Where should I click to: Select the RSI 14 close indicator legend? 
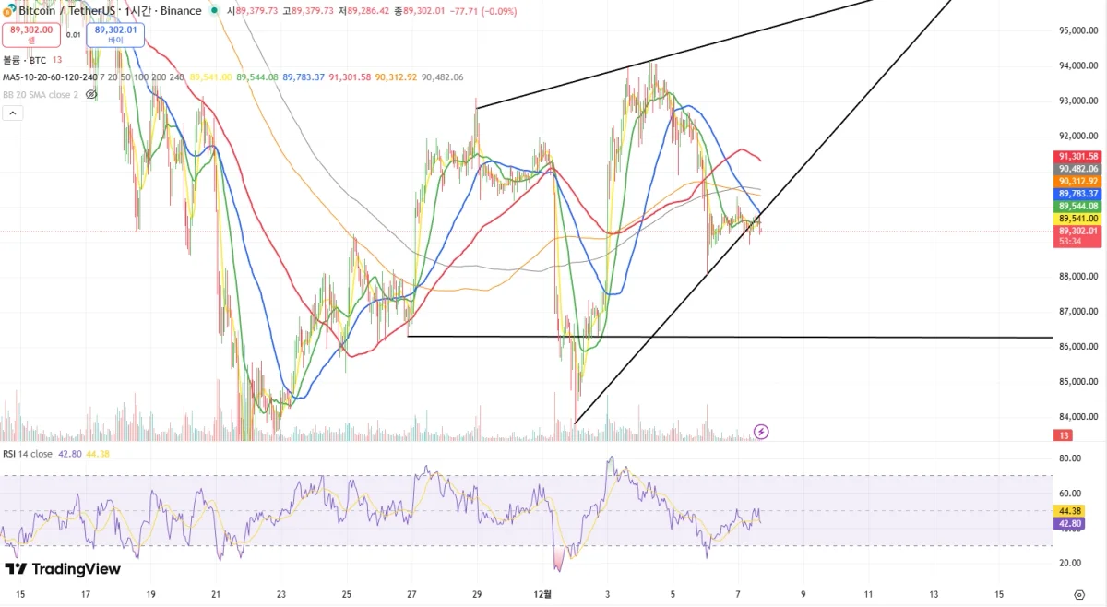[x=28, y=454]
